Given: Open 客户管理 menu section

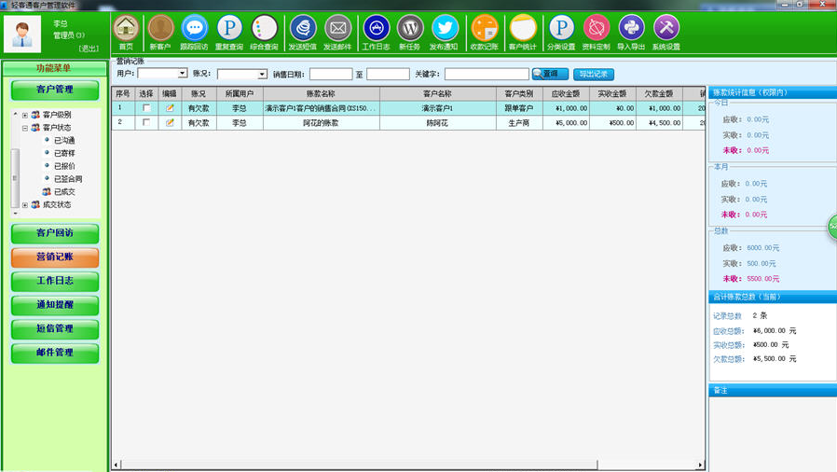Looking at the screenshot, I should (x=55, y=90).
